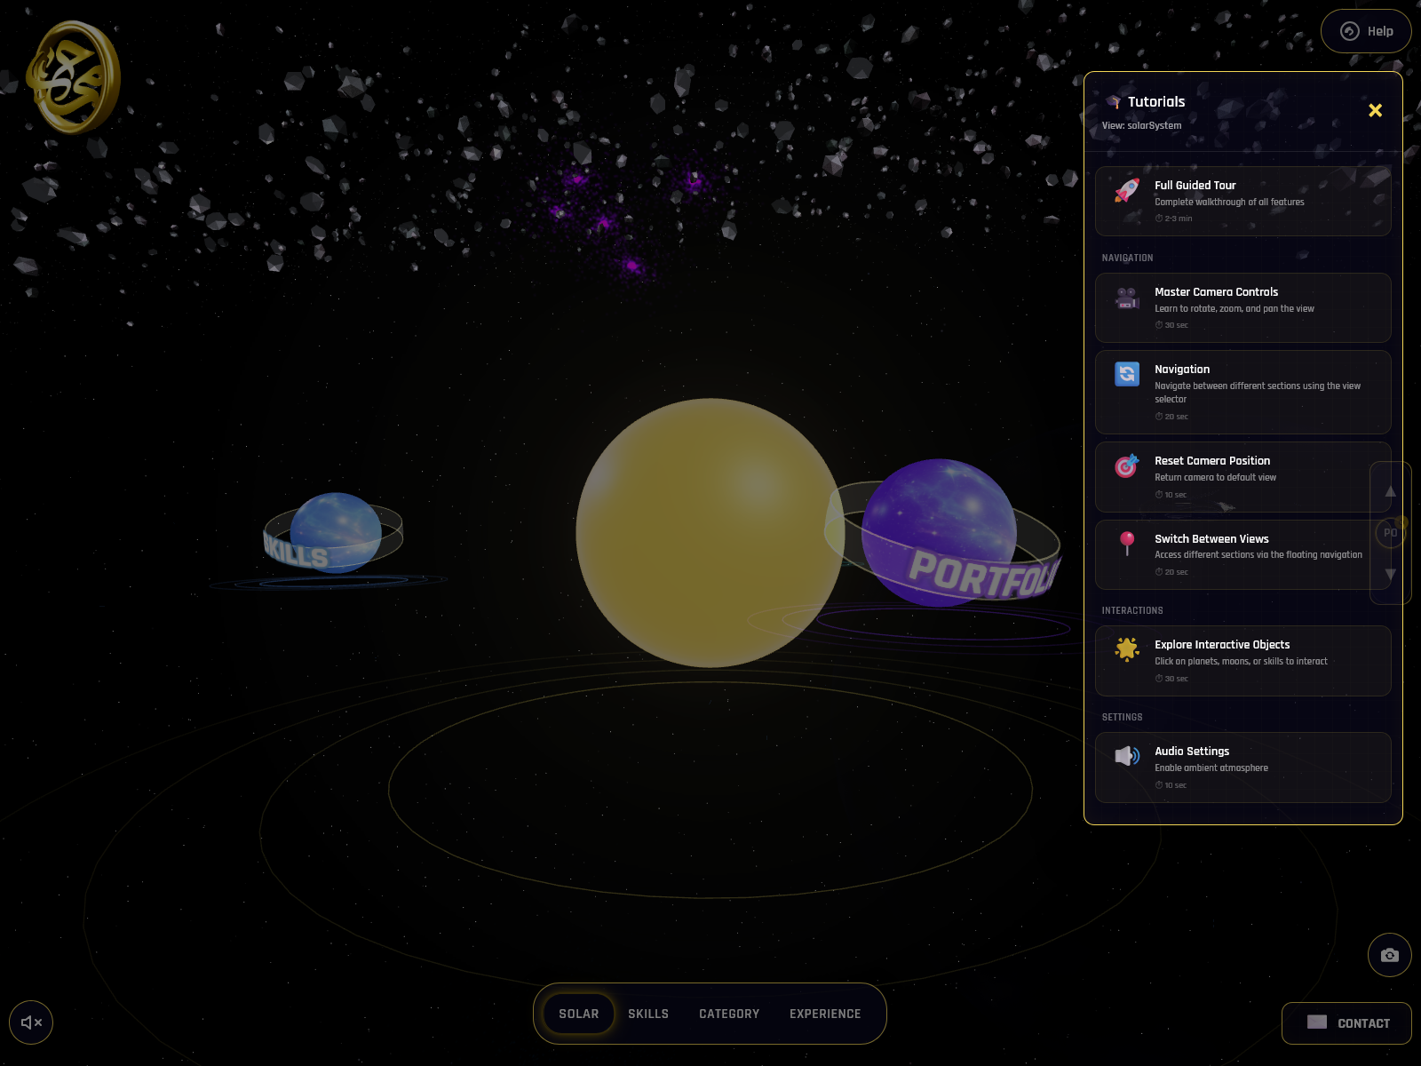The width and height of the screenshot is (1421, 1066).
Task: Switch to the SKILLS view tab
Action: [648, 1014]
